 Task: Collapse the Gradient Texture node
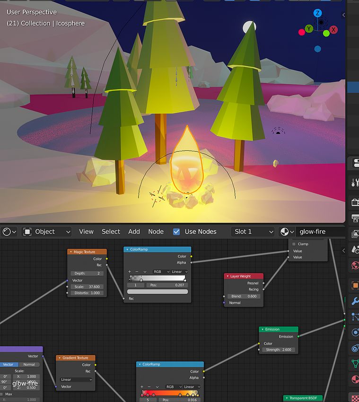[60, 358]
